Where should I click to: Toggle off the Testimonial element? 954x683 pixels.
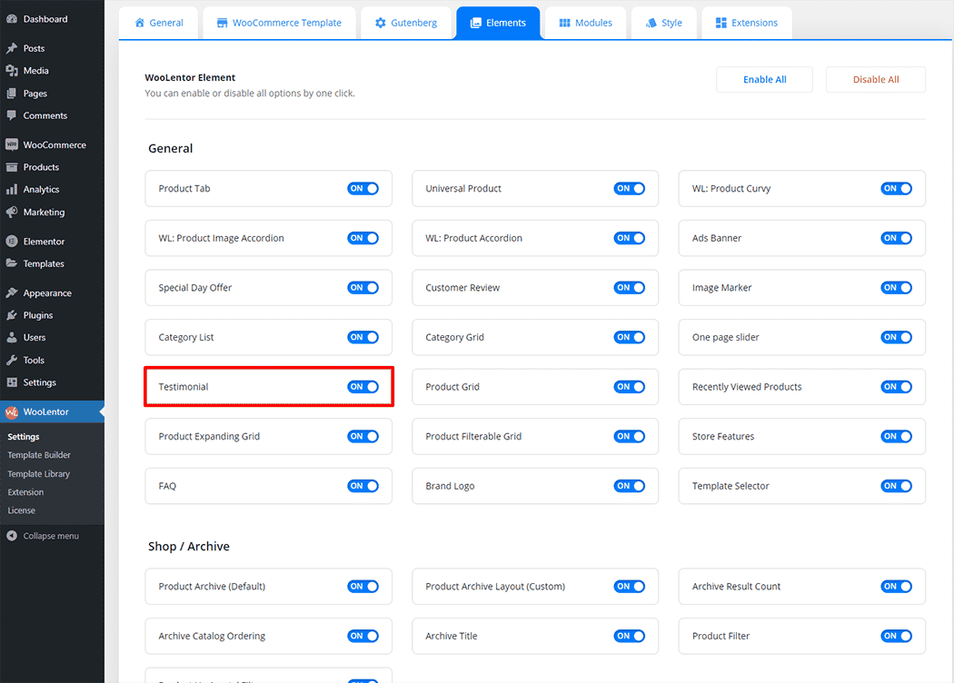[x=363, y=387]
